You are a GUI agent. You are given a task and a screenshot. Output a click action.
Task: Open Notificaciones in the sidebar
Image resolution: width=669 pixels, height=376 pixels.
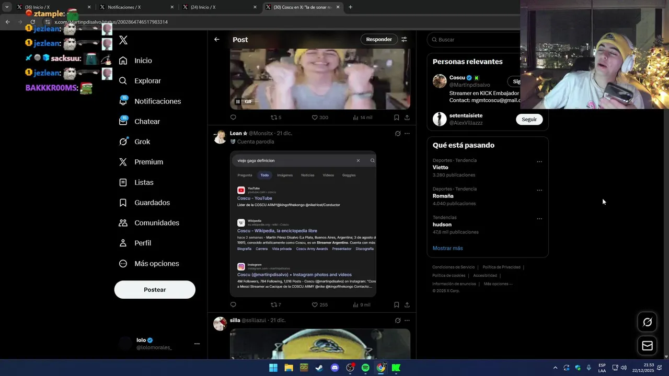coord(150,101)
